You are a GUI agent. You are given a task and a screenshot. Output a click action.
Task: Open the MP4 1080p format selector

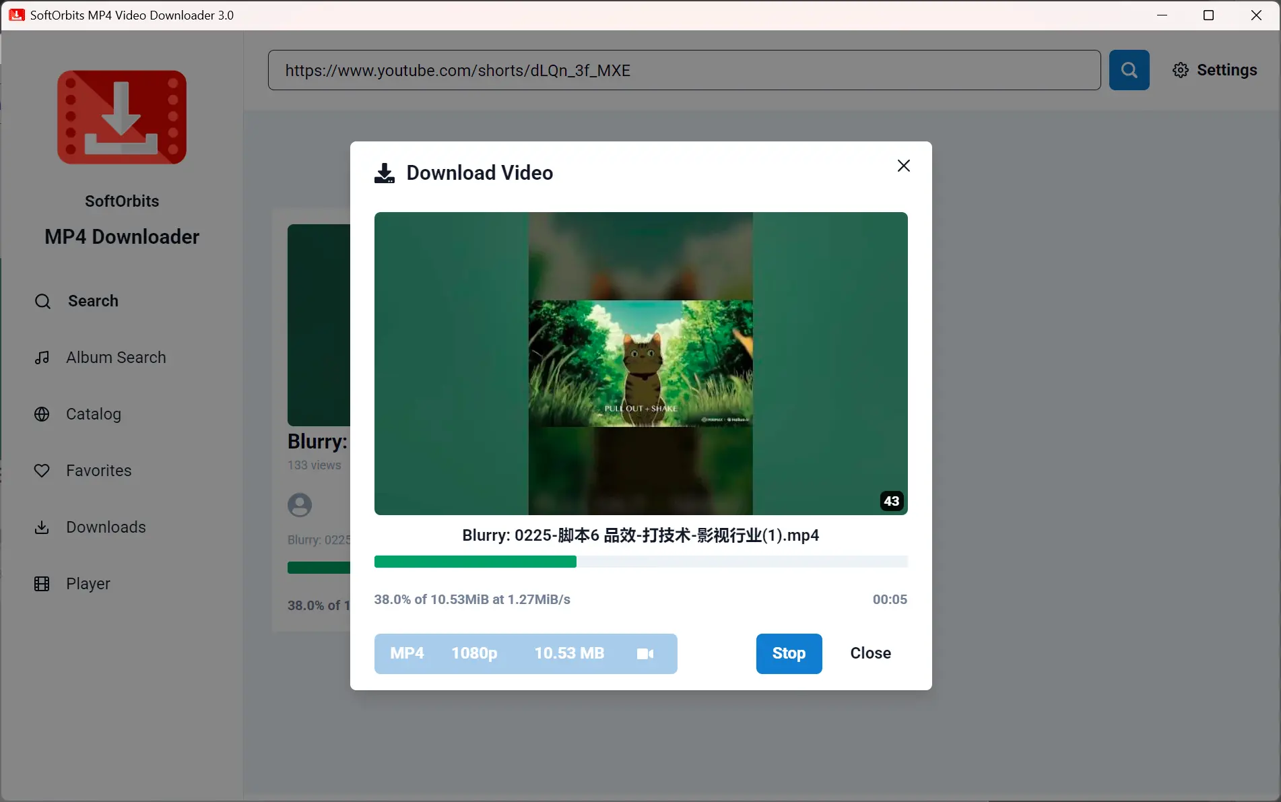525,654
